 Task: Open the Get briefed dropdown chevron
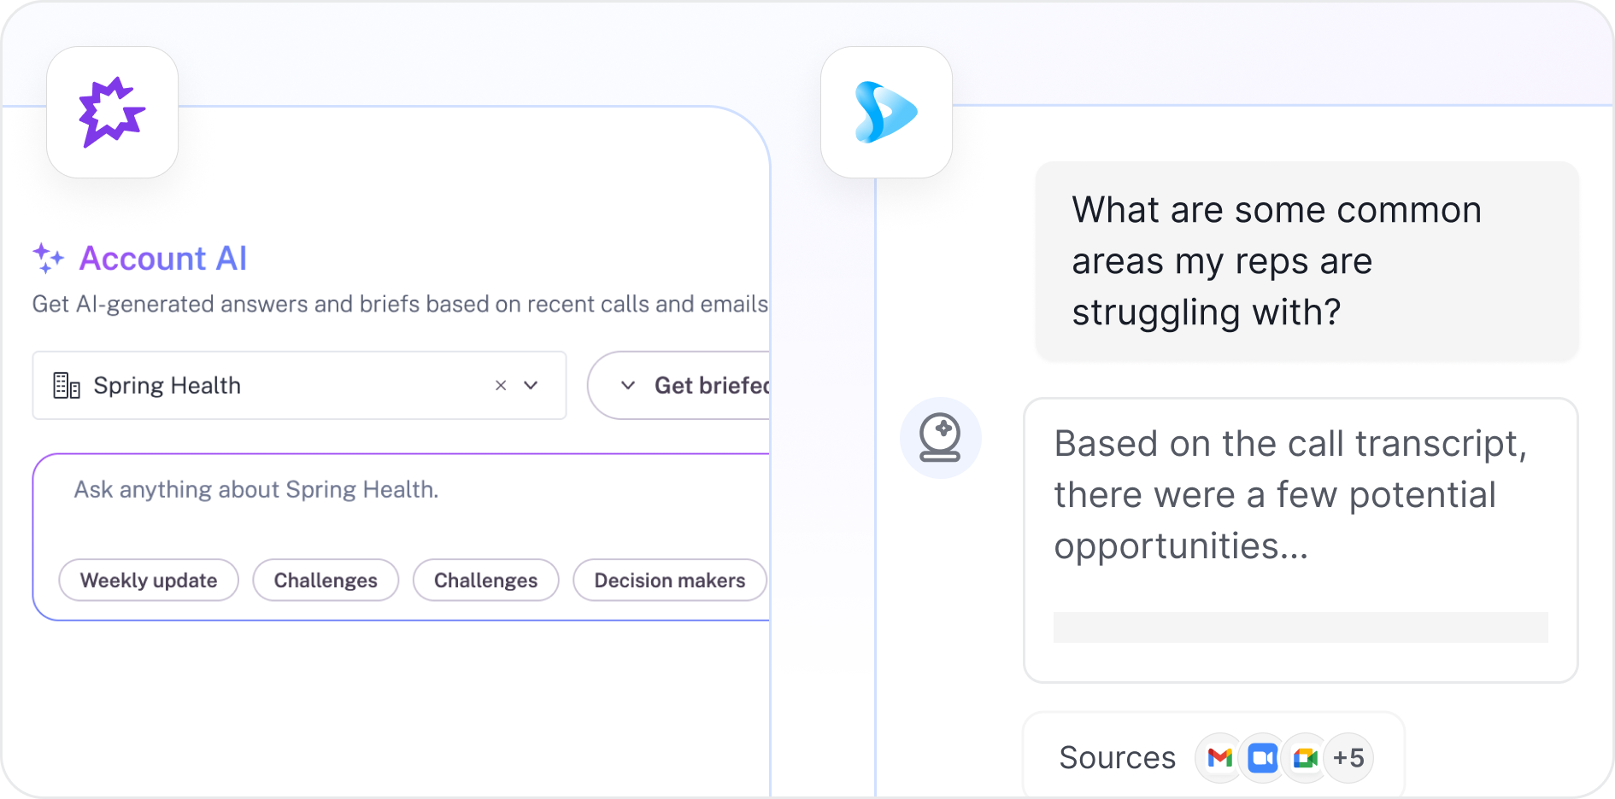click(628, 386)
